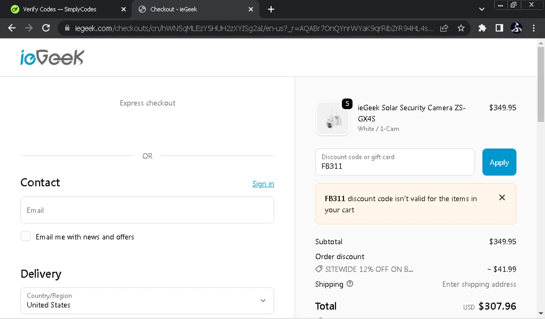The image size is (545, 319).
Task: Click the shipping info question mark icon
Action: click(350, 284)
